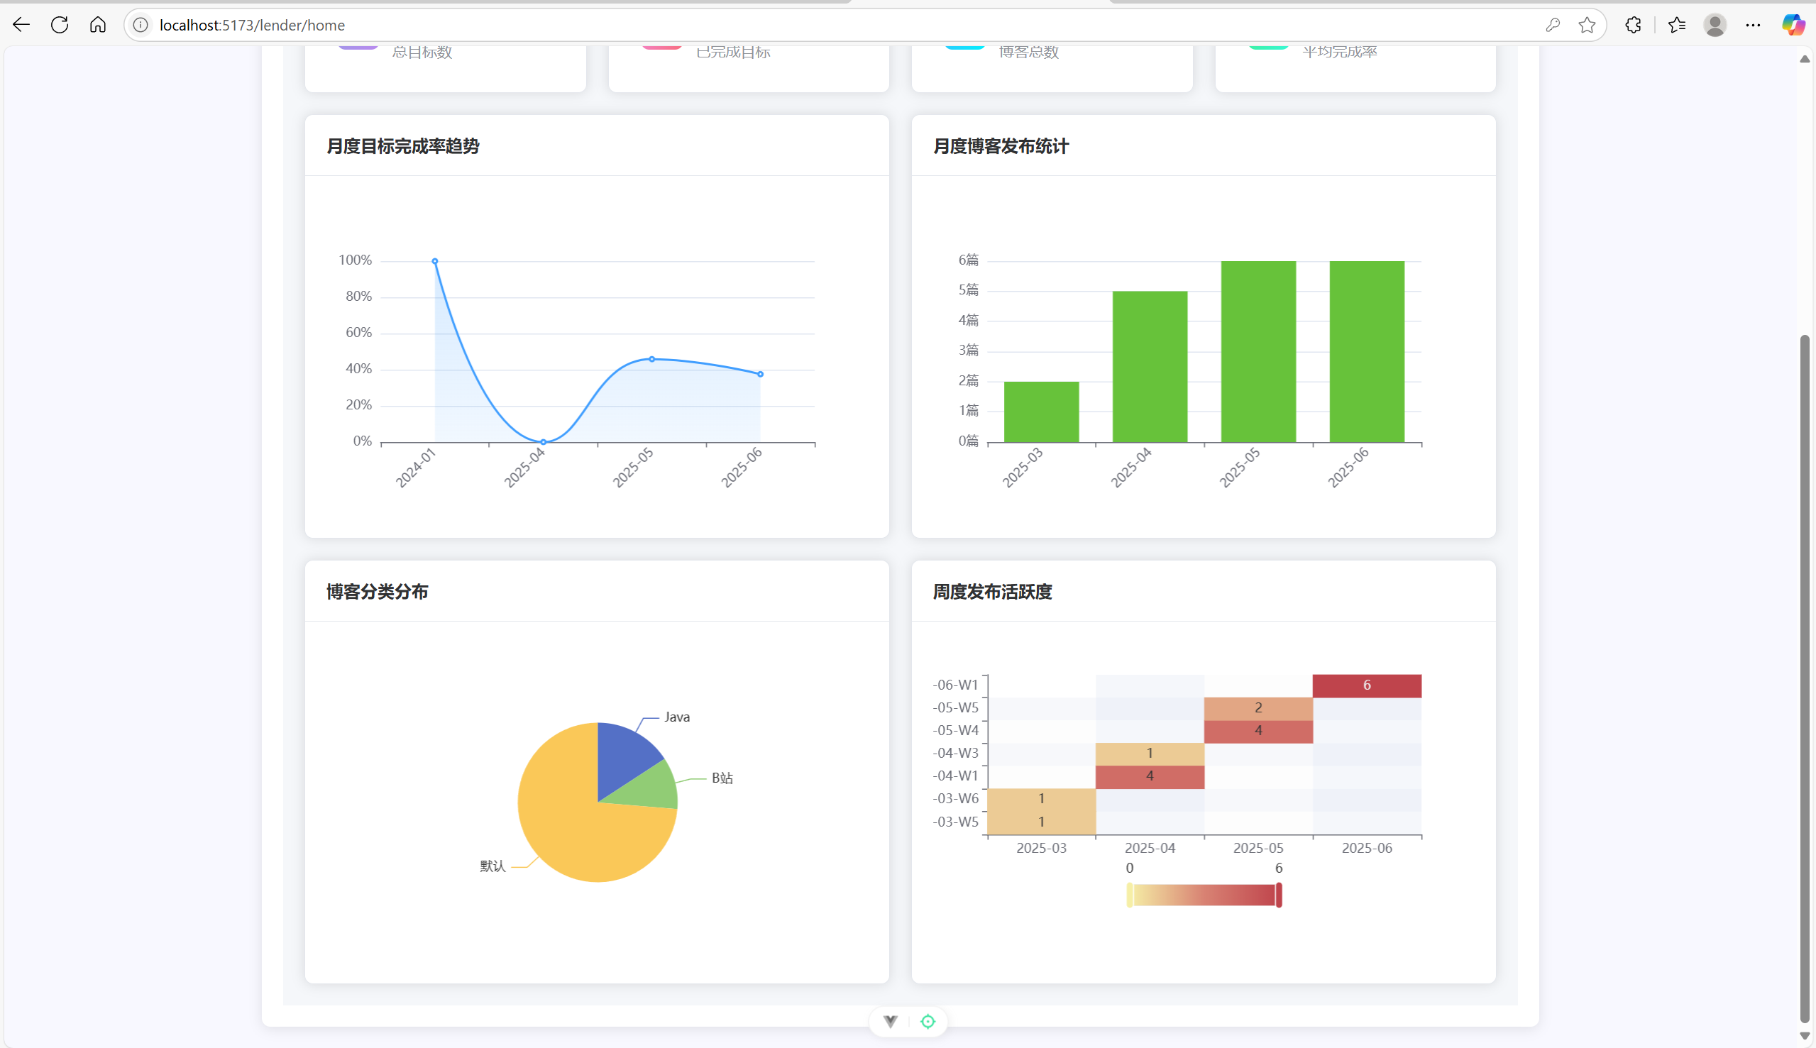Click the 2025-04 bar in blog chart
The height and width of the screenshot is (1048, 1816).
(x=1150, y=367)
